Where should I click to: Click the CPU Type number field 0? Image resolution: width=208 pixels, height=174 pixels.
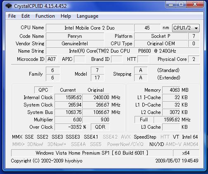tap(194, 44)
